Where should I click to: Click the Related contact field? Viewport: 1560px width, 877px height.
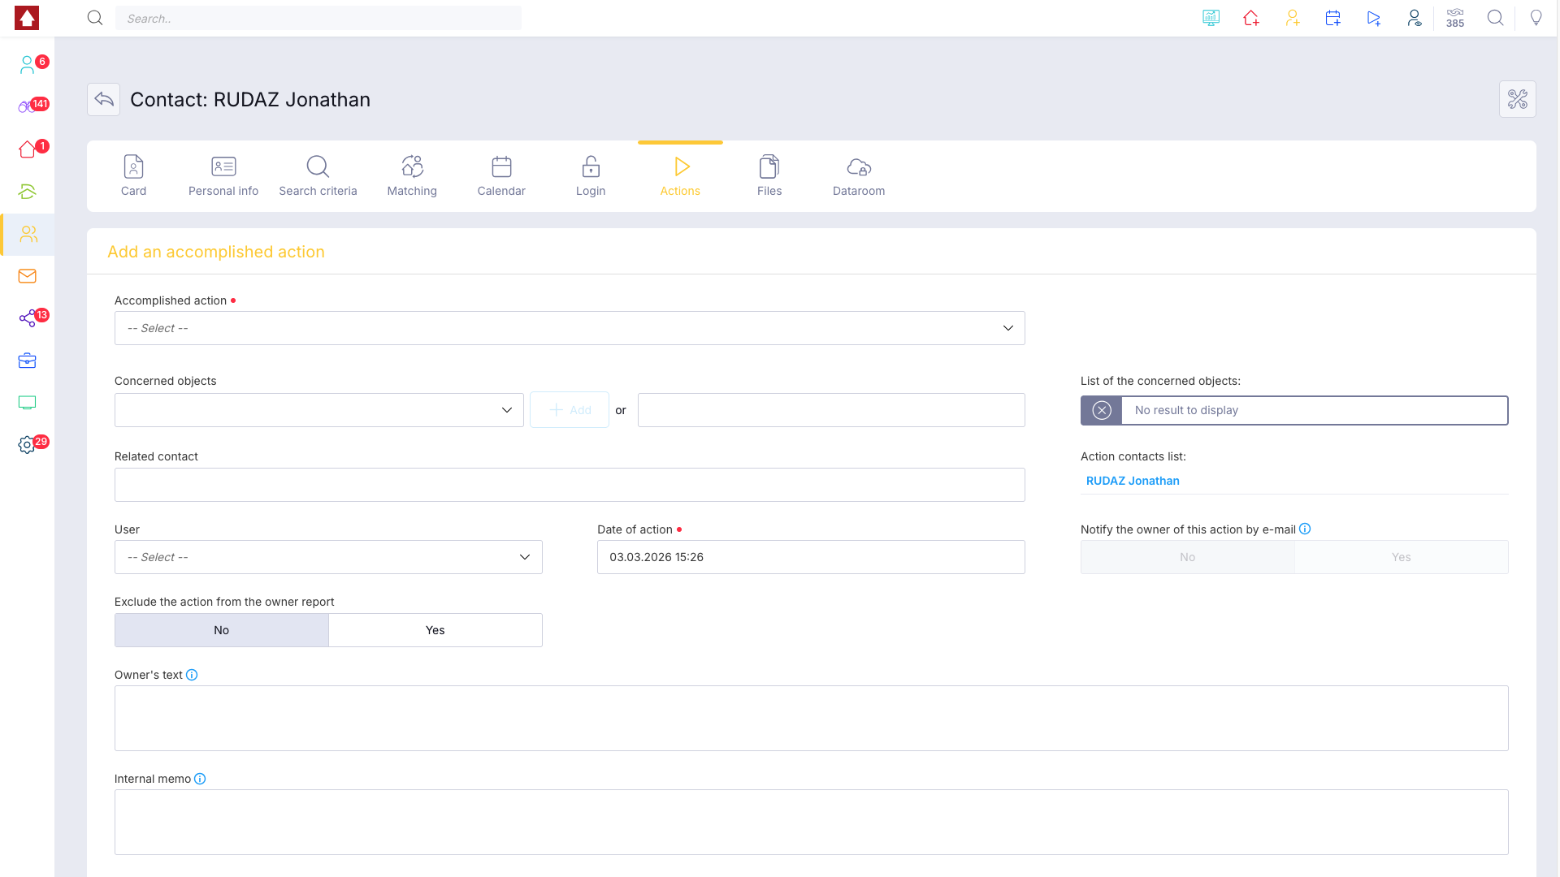coord(570,485)
